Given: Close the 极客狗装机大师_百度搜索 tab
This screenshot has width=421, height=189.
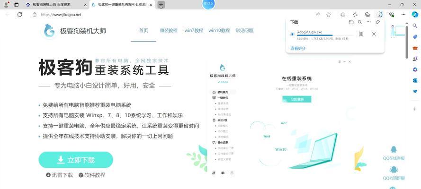Looking at the screenshot, I should point(85,5).
